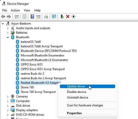The width and height of the screenshot is (138, 119).
Task: Click the down-arrow Disable device toolbar icon
Action: point(74,16)
